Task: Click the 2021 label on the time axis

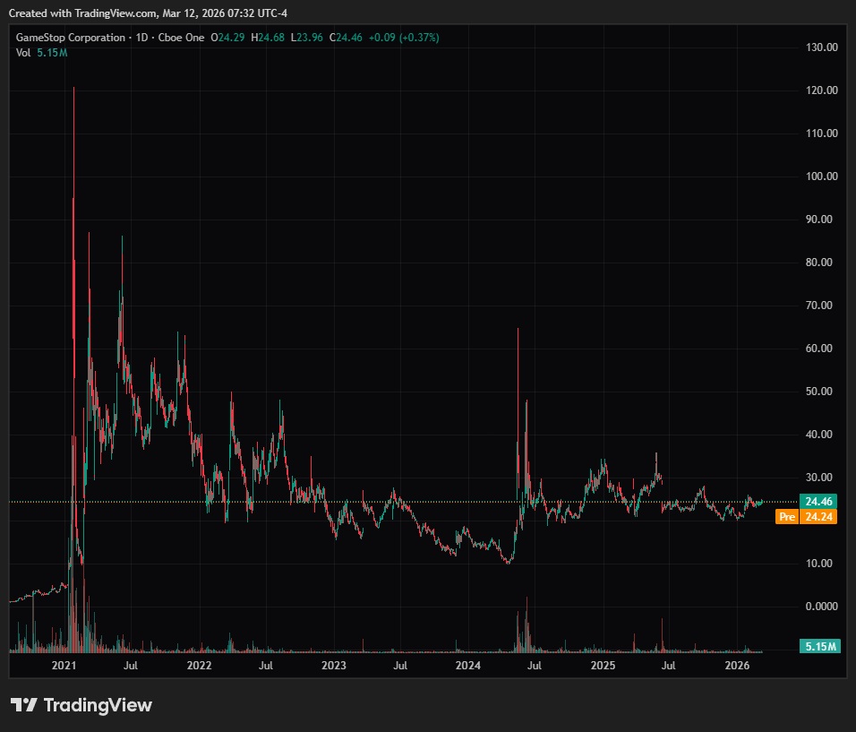Action: 64,666
